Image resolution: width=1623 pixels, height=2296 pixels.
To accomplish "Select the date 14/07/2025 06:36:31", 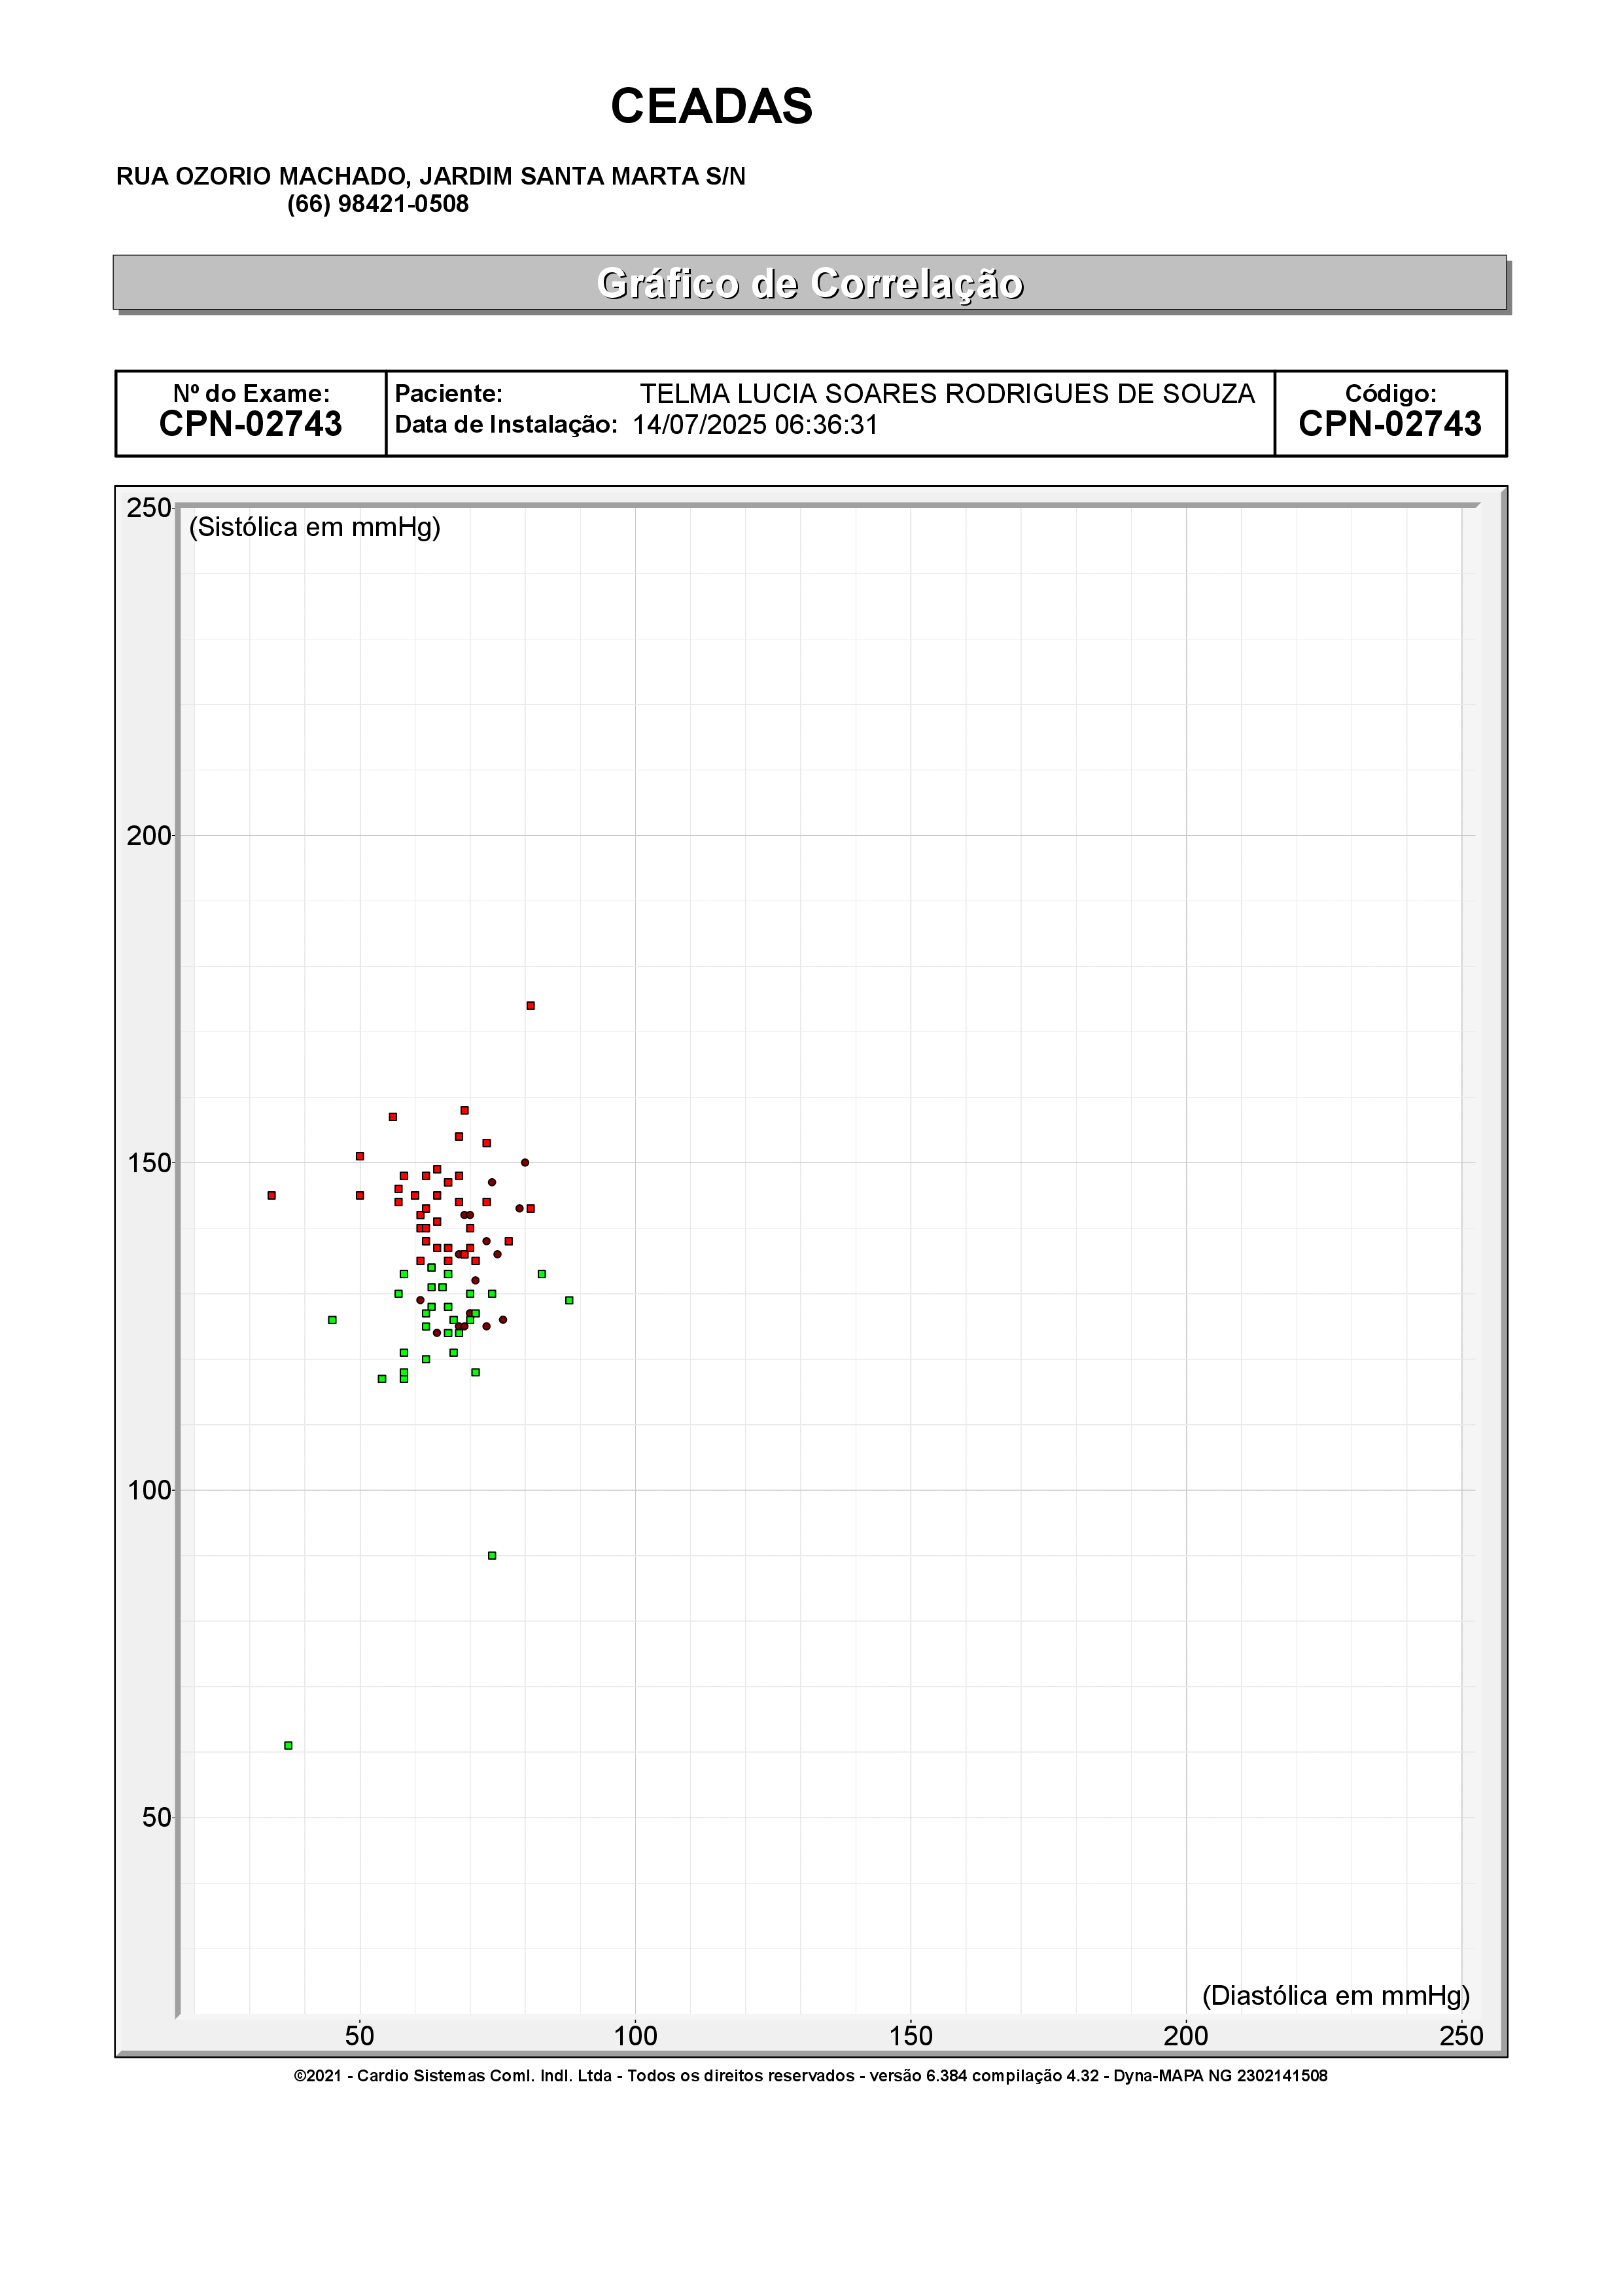I will pyautogui.click(x=756, y=425).
